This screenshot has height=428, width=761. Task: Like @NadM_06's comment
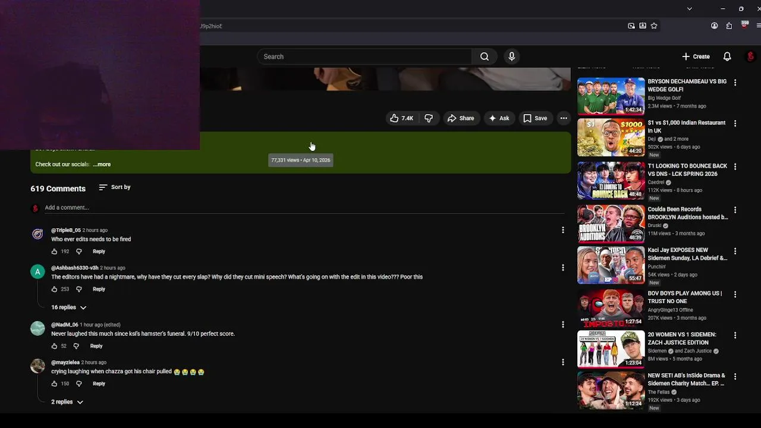[x=54, y=346]
